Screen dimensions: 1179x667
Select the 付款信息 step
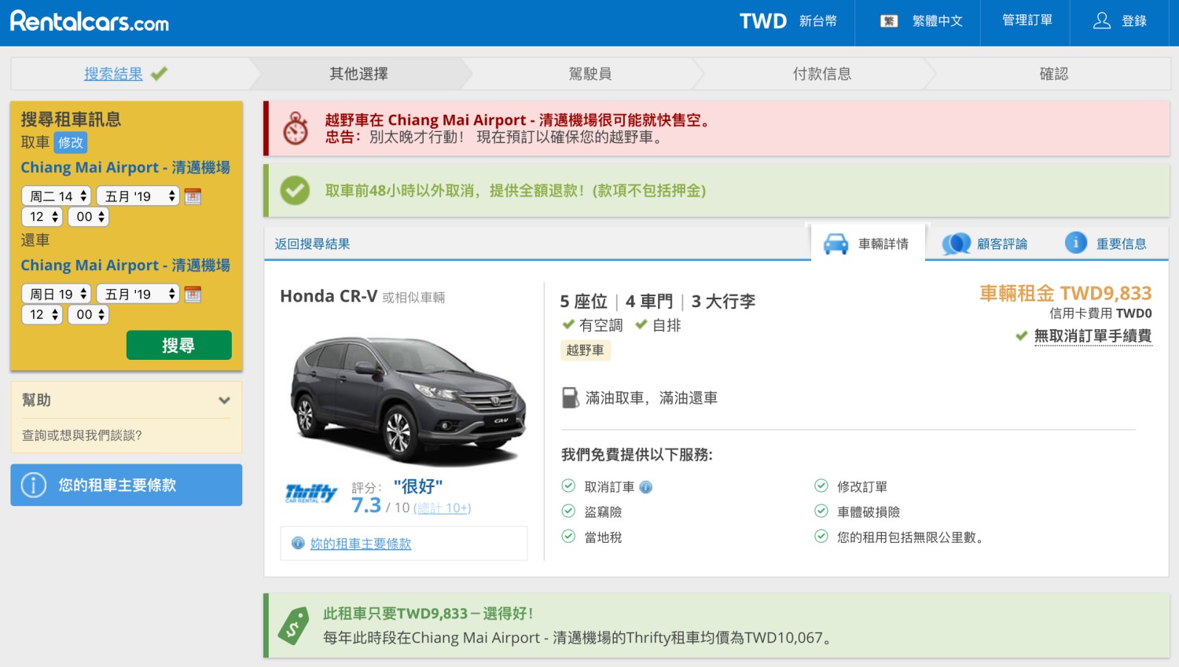tap(822, 74)
